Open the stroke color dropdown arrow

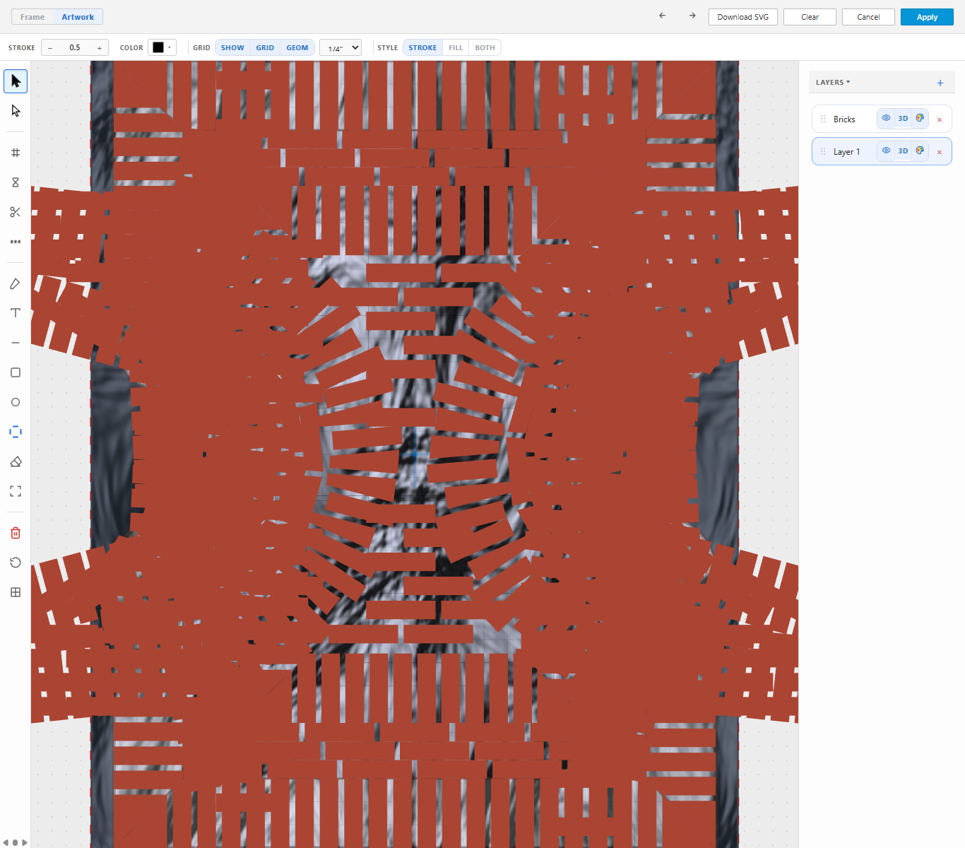[170, 47]
